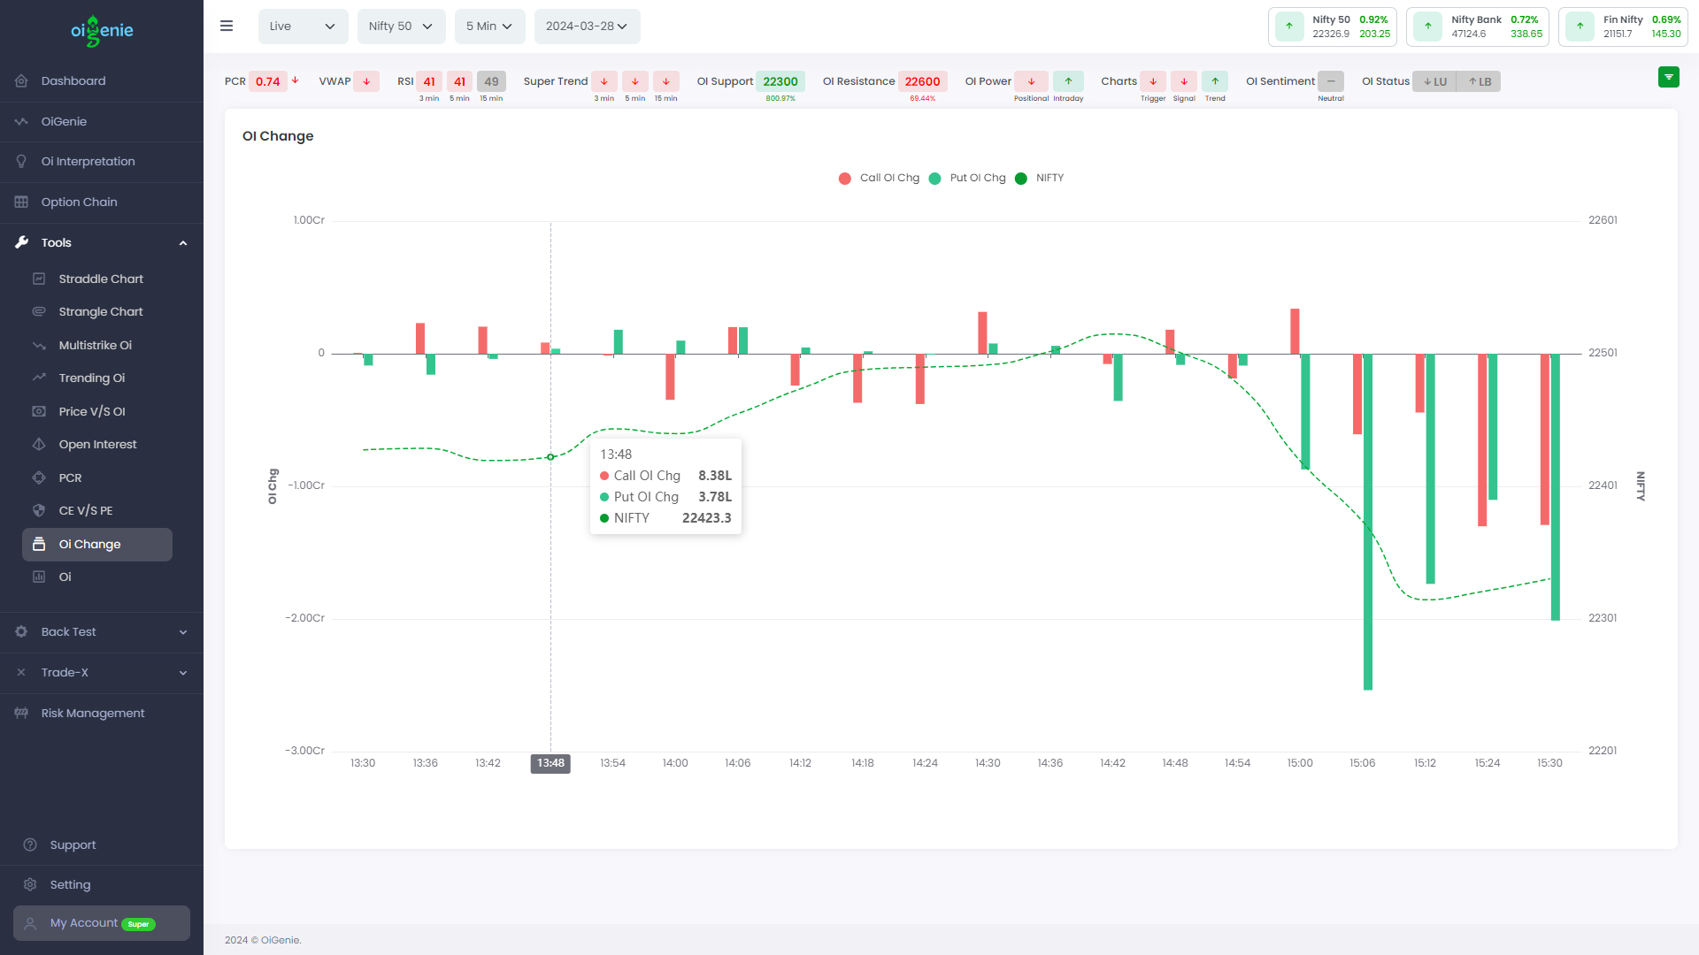Go to Oi Interpretation page
1699x955 pixels.
[x=88, y=161]
